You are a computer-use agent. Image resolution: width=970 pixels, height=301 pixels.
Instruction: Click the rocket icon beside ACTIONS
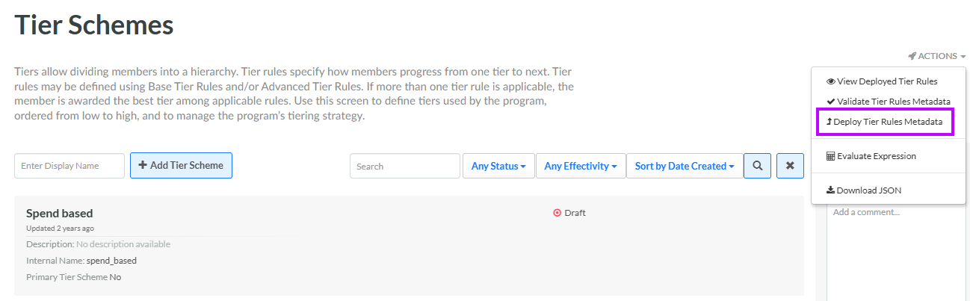click(x=912, y=56)
